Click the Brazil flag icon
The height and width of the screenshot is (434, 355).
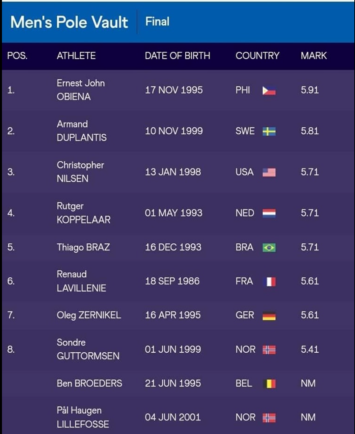269,248
